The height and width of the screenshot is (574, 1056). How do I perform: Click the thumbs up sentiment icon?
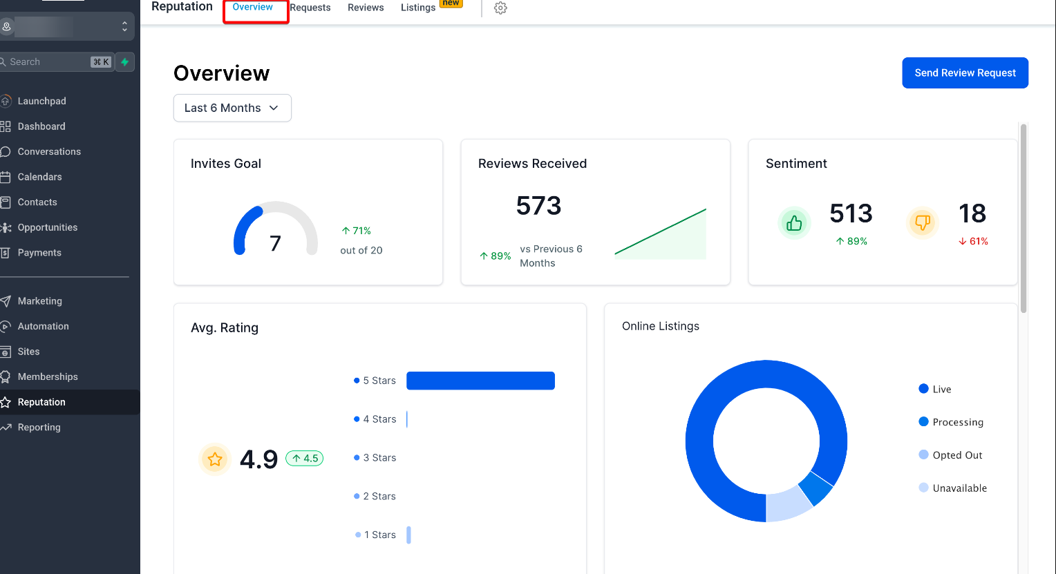tap(794, 222)
